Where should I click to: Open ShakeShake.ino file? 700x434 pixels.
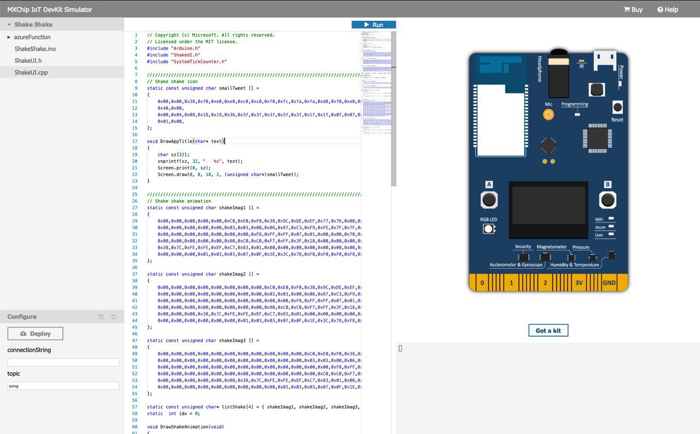tap(35, 49)
